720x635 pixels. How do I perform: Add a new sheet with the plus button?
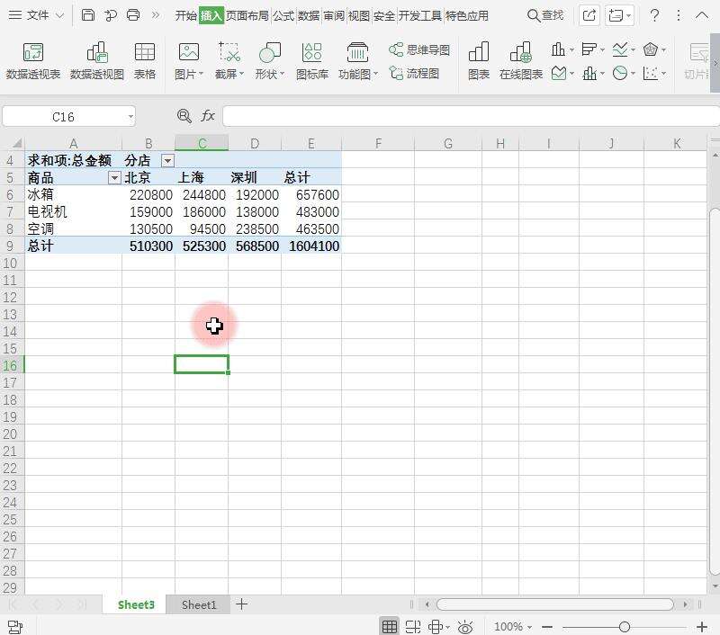[x=241, y=604]
